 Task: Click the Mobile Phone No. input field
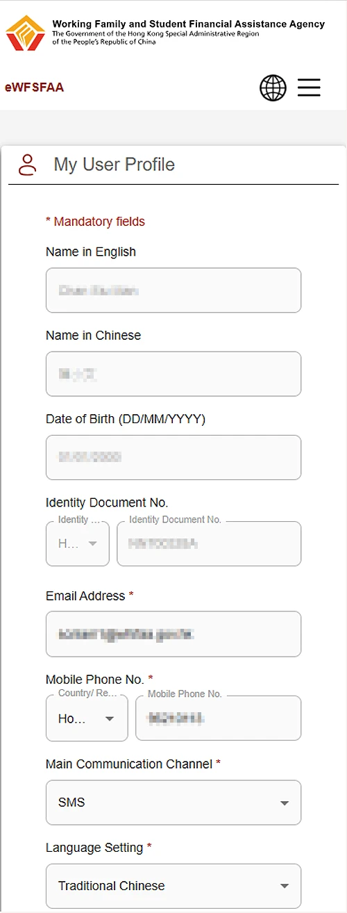click(x=218, y=718)
